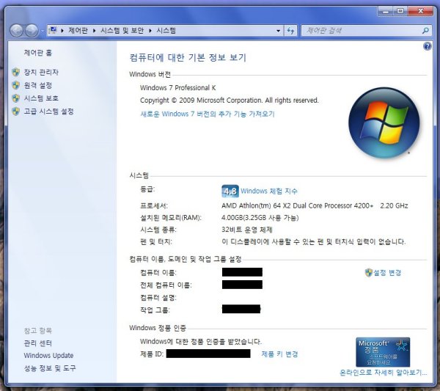Screen dimensions: 440x391
Task: Select the 시스템 breadcrumb segment
Action: [166, 30]
